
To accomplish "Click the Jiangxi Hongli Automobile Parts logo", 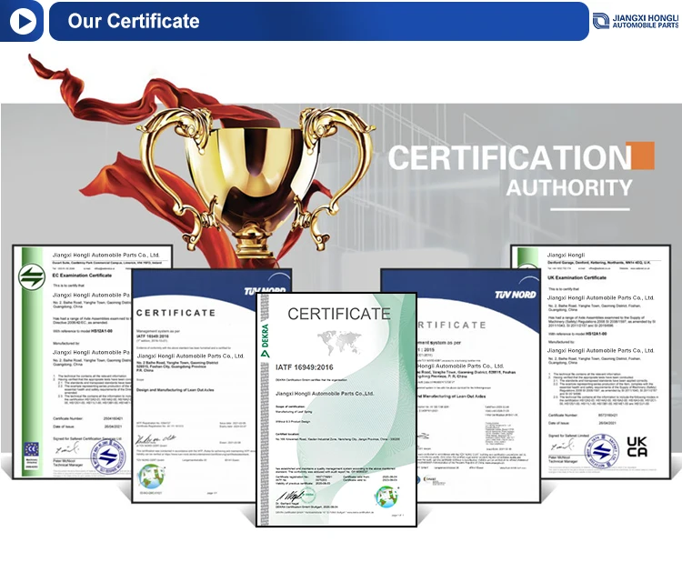I will point(637,21).
